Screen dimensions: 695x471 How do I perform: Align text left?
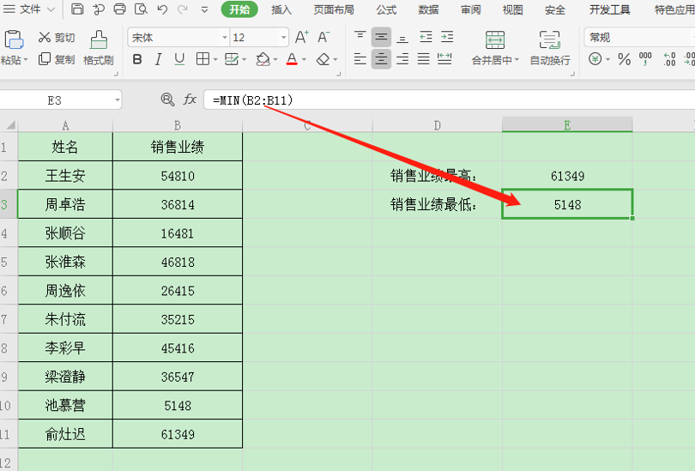pyautogui.click(x=360, y=59)
